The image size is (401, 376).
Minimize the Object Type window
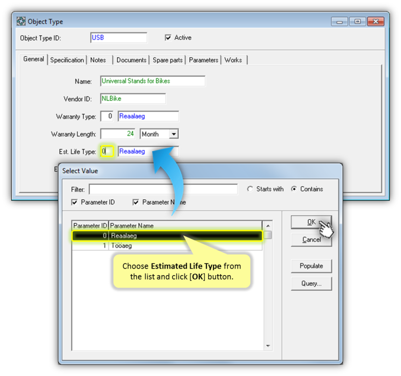point(339,22)
